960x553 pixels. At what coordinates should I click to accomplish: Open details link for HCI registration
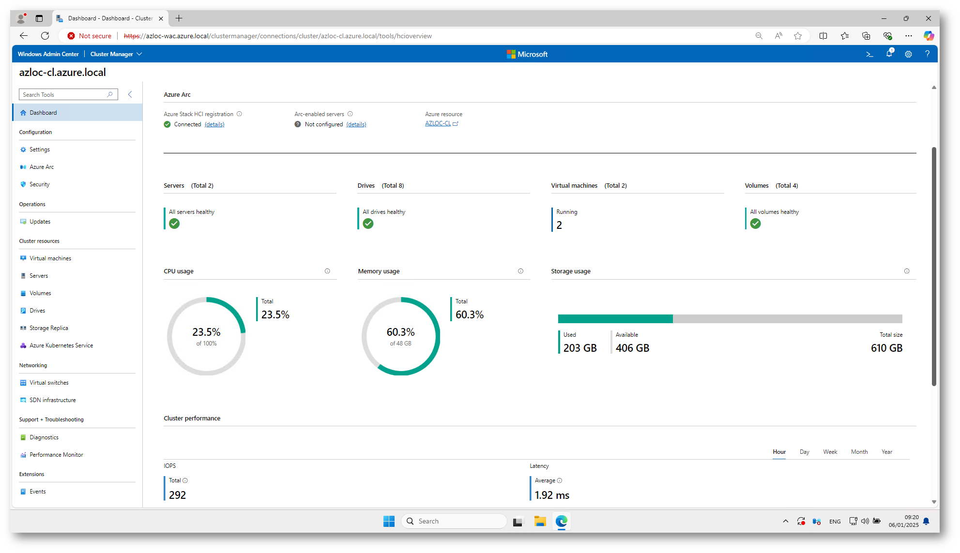pyautogui.click(x=214, y=124)
